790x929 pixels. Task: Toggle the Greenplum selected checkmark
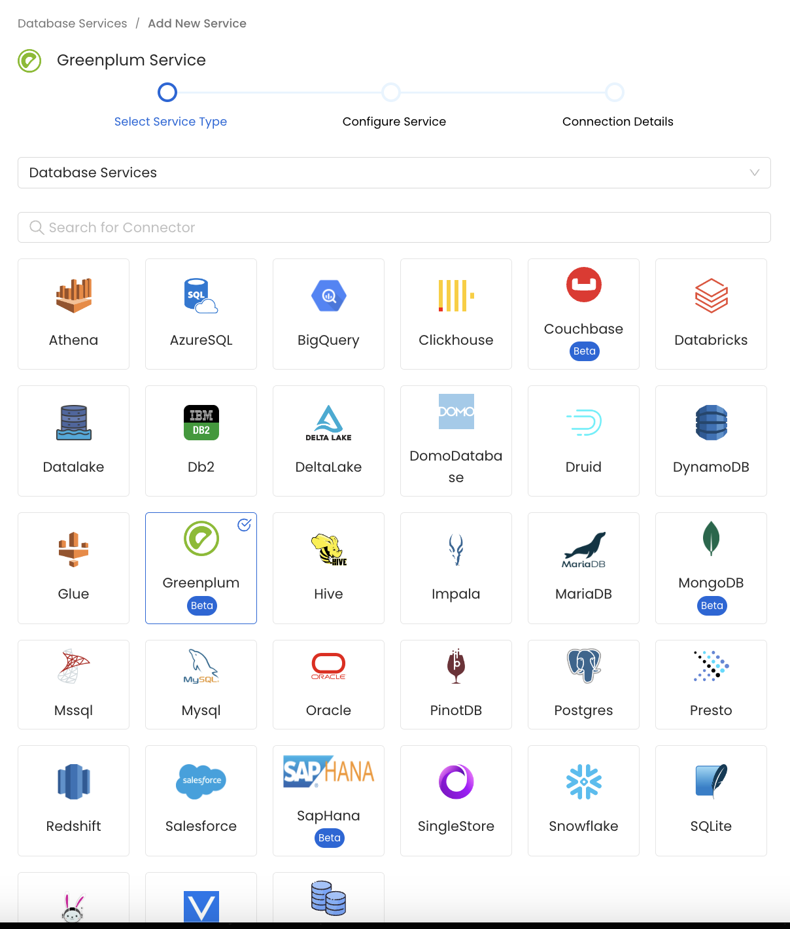click(x=244, y=525)
